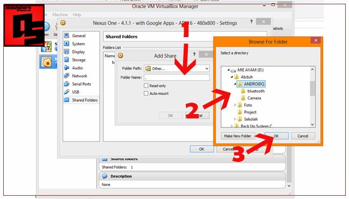The width and height of the screenshot is (349, 199).
Task: Click the Settings window gear icon
Action: [x=63, y=23]
